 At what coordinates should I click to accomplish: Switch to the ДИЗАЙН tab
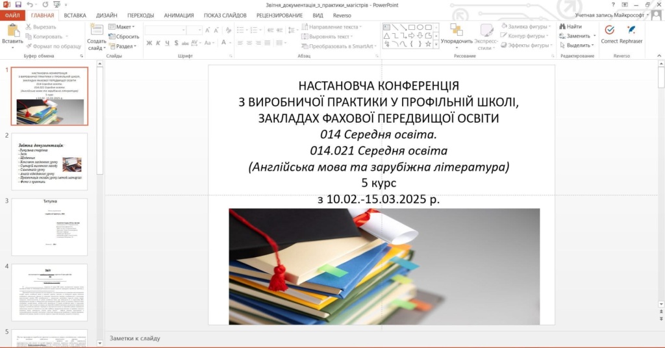point(107,16)
